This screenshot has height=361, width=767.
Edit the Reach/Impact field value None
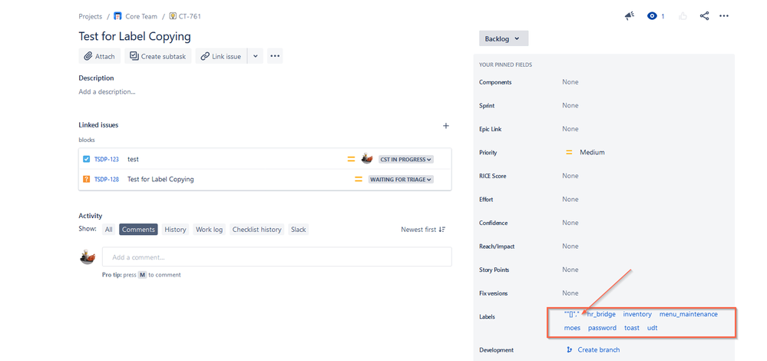[570, 246]
